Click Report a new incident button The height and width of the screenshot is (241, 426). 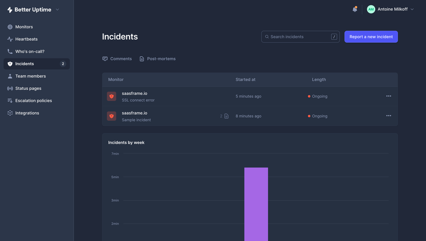click(371, 36)
